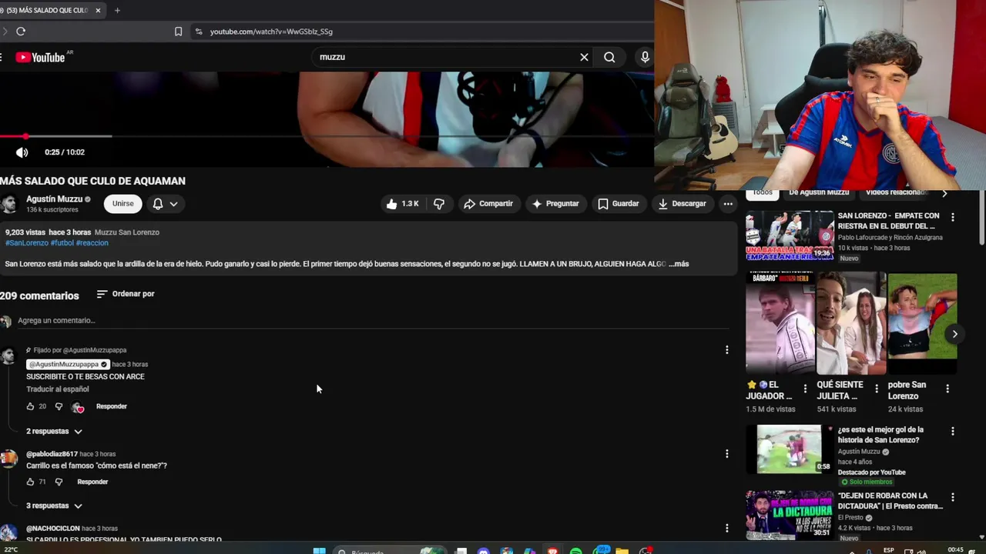The width and height of the screenshot is (986, 554).
Task: Open Spotify from the taskbar
Action: [576, 551]
